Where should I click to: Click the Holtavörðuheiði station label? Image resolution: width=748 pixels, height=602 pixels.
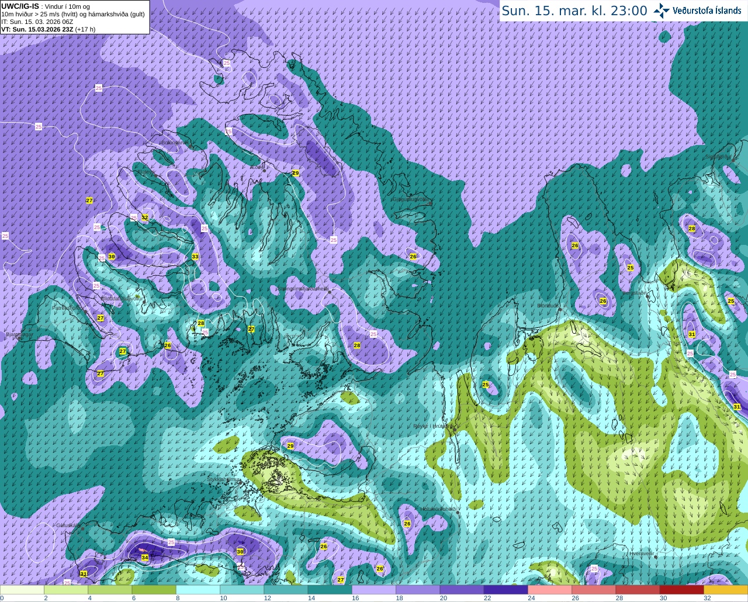pos(438,509)
